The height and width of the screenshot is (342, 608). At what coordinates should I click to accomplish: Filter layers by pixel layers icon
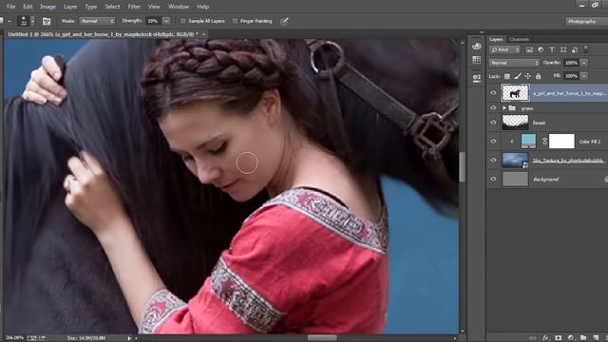click(529, 49)
